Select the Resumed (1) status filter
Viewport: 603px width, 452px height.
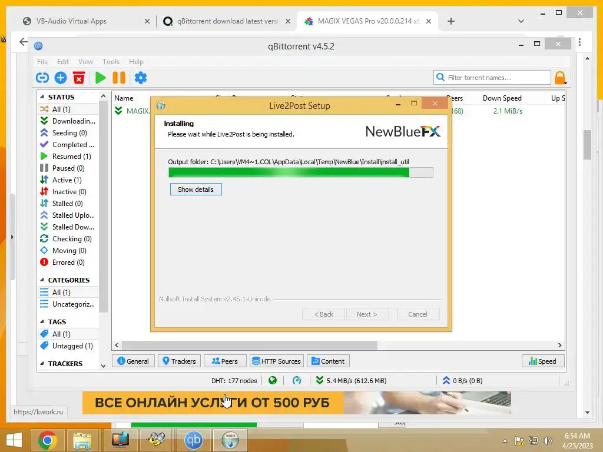click(68, 157)
